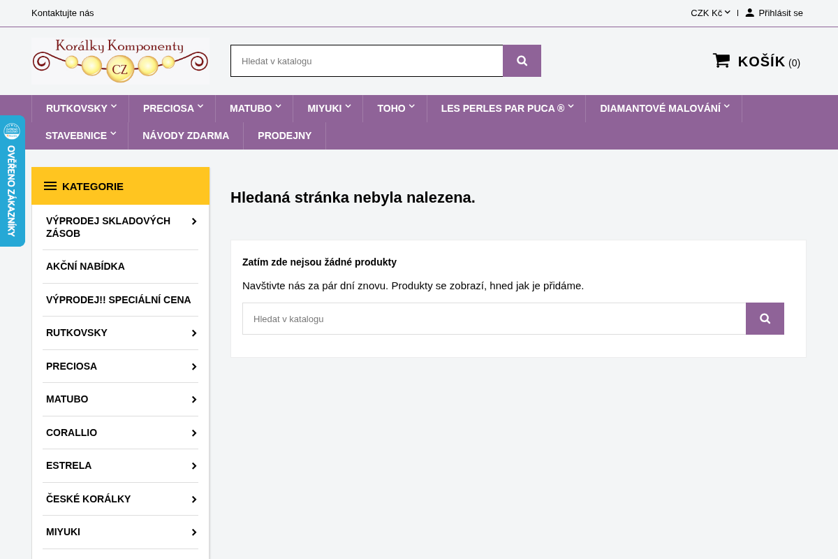The image size is (838, 559).
Task: Open Výprodej!! Speciální cena sidebar category
Action: 119,300
